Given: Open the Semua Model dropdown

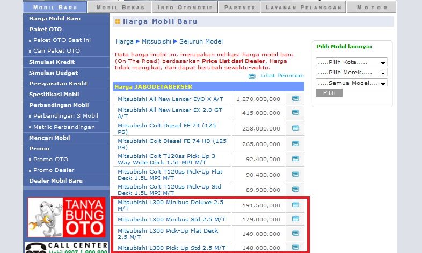Looking at the screenshot, I should [x=352, y=83].
